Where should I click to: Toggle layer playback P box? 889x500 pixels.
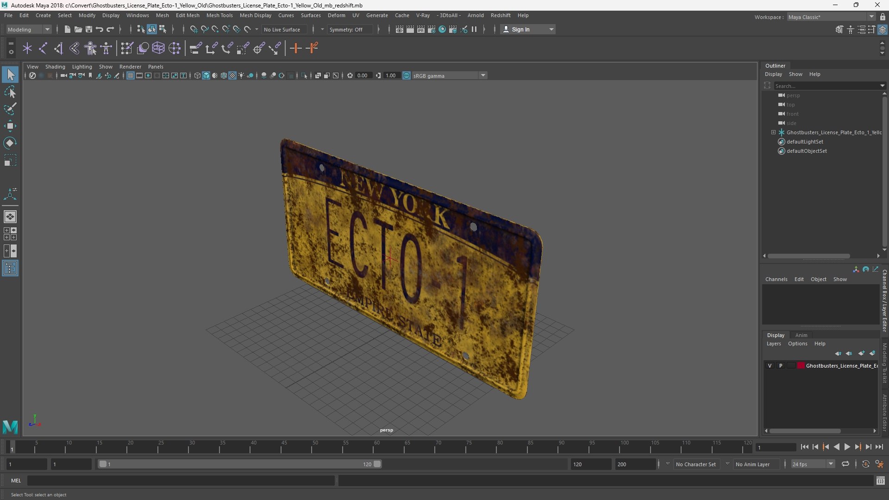[x=781, y=366]
